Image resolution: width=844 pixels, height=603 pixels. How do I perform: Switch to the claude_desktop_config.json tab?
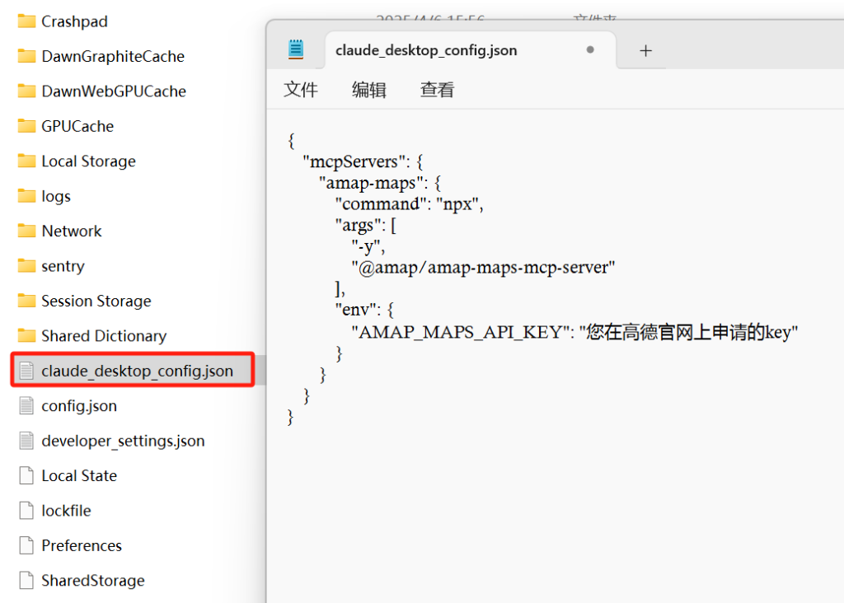pyautogui.click(x=471, y=50)
